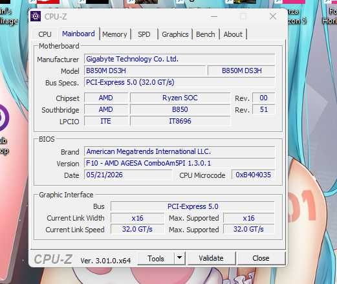The height and width of the screenshot is (284, 337).
Task: Click the left Model field B850M DS3H
Action: coord(145,71)
